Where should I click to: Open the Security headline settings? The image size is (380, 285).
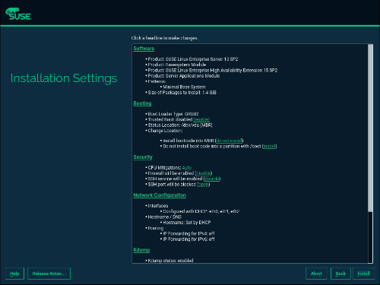pyautogui.click(x=143, y=157)
